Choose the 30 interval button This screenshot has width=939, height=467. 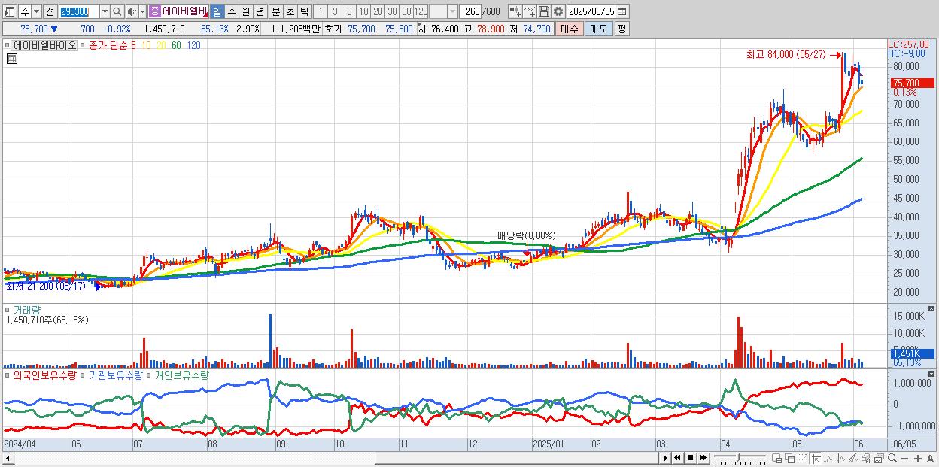(x=392, y=11)
